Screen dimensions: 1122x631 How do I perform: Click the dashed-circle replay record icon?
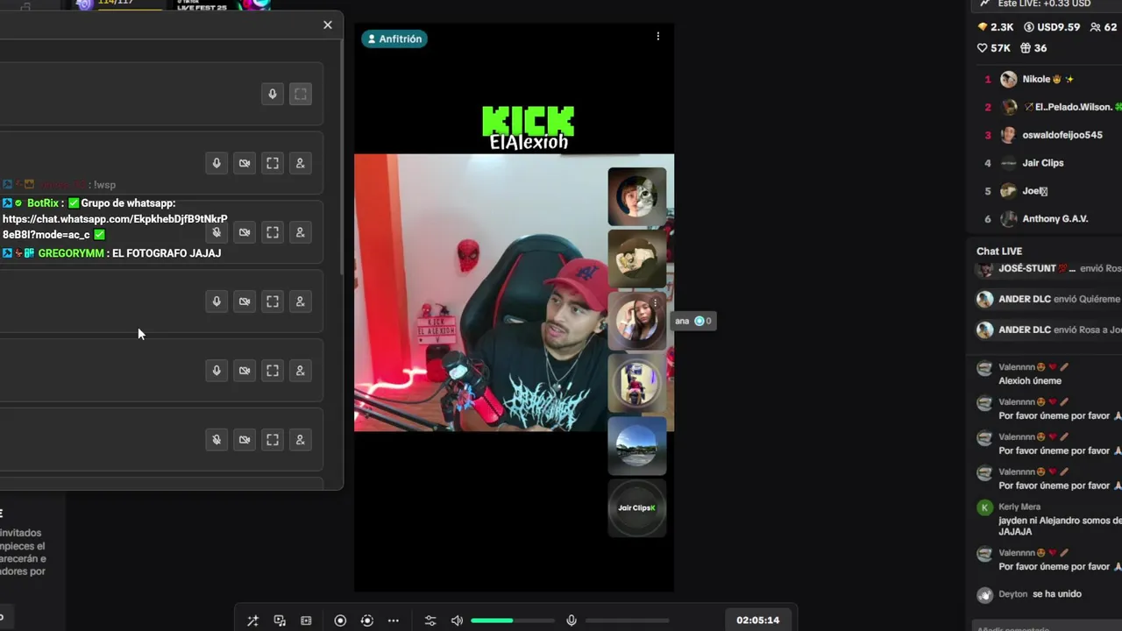pyautogui.click(x=366, y=620)
